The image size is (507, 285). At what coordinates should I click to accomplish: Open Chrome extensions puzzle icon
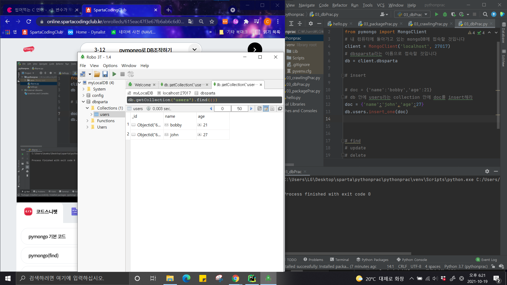pyautogui.click(x=246, y=22)
